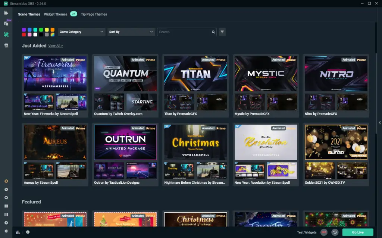The height and width of the screenshot is (238, 382).
Task: Start recording with the REC button
Action: coord(324,232)
